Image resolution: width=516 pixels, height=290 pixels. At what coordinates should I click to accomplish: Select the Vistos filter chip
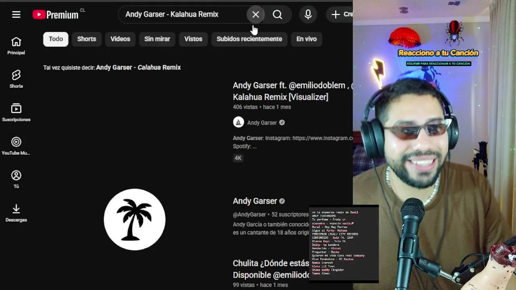point(193,39)
